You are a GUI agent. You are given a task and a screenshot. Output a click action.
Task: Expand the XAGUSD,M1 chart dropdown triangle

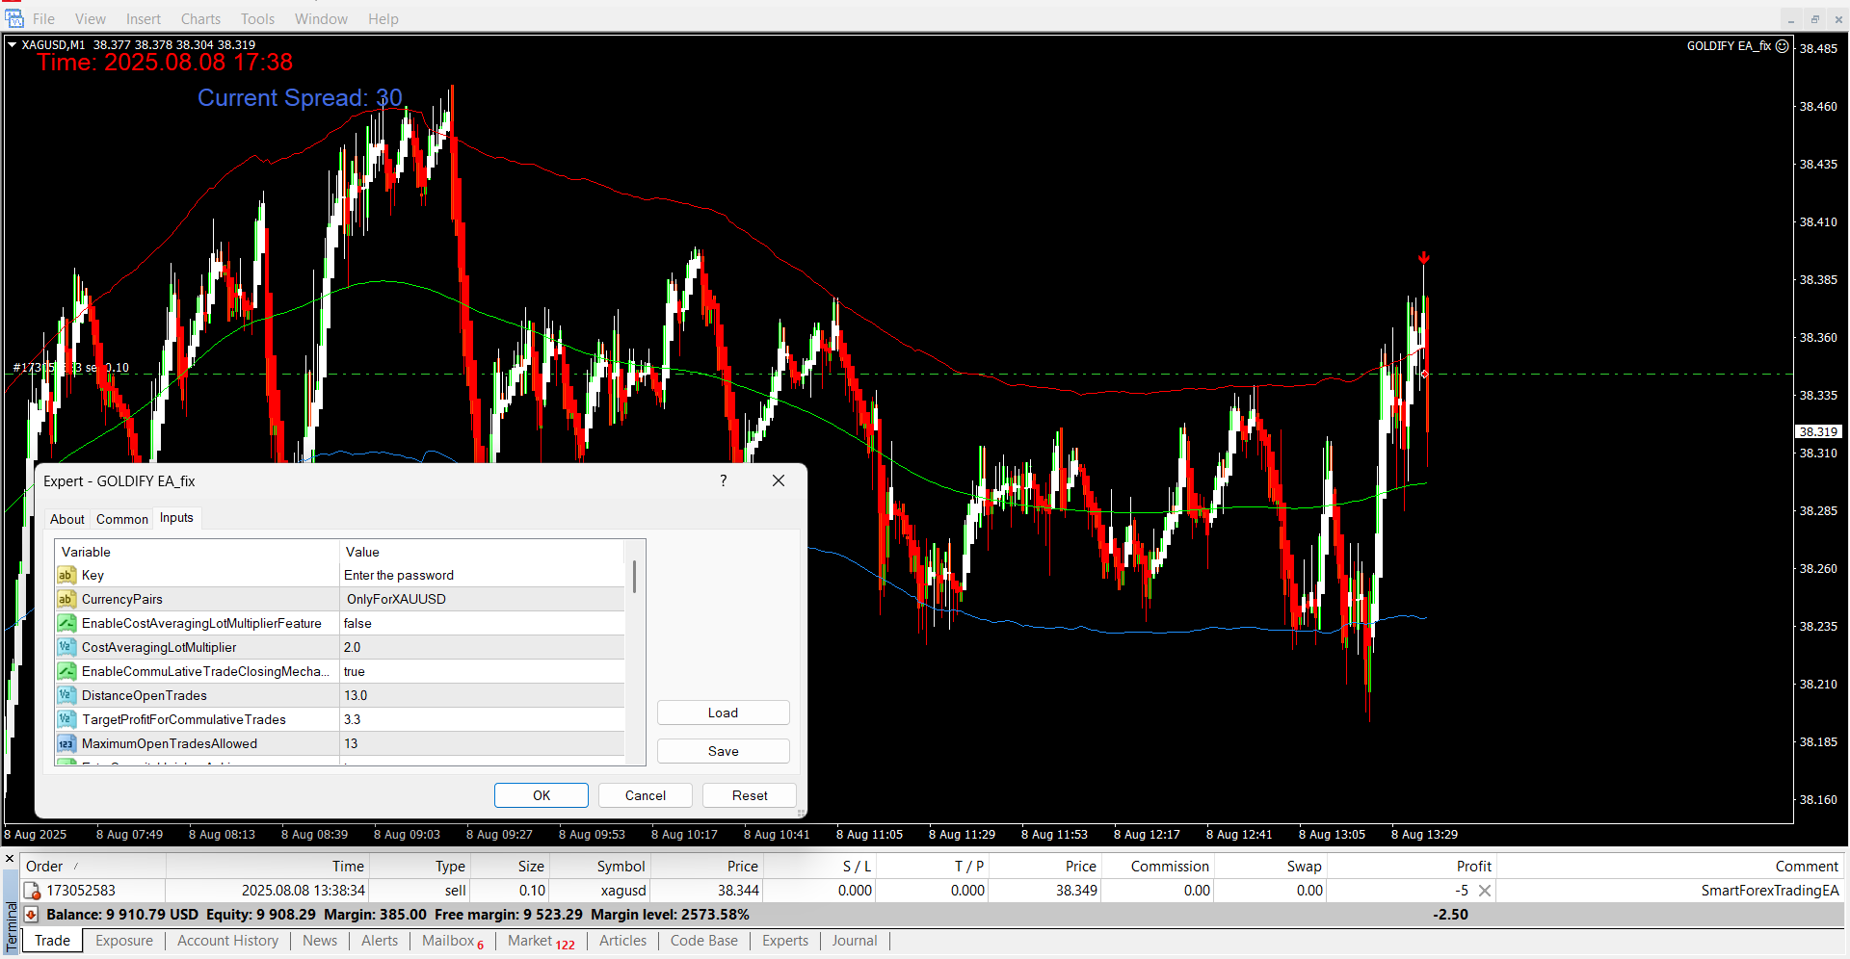pyautogui.click(x=12, y=44)
